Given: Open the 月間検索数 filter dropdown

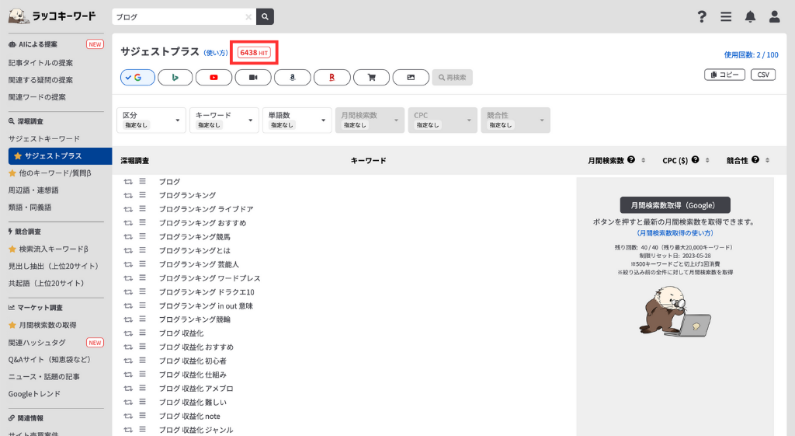Looking at the screenshot, I should 370,120.
